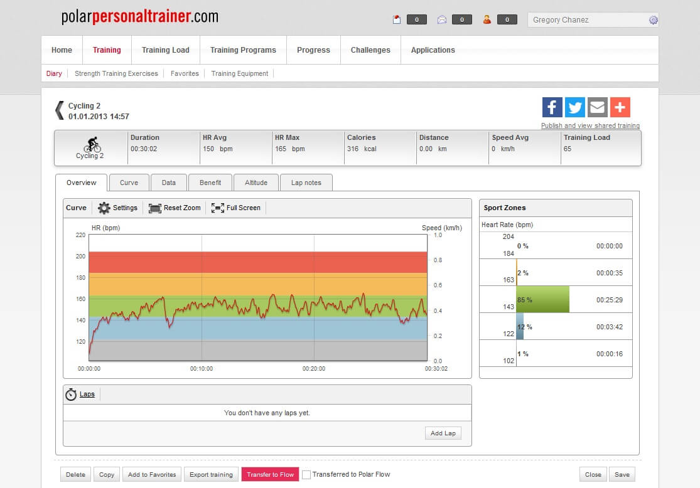Click Add to Favorites button
This screenshot has height=488, width=700.
click(x=152, y=475)
